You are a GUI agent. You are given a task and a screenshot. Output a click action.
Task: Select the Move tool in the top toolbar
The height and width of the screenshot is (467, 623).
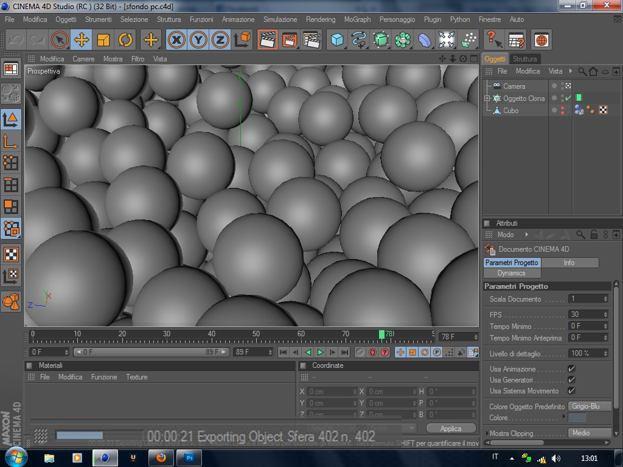point(81,40)
